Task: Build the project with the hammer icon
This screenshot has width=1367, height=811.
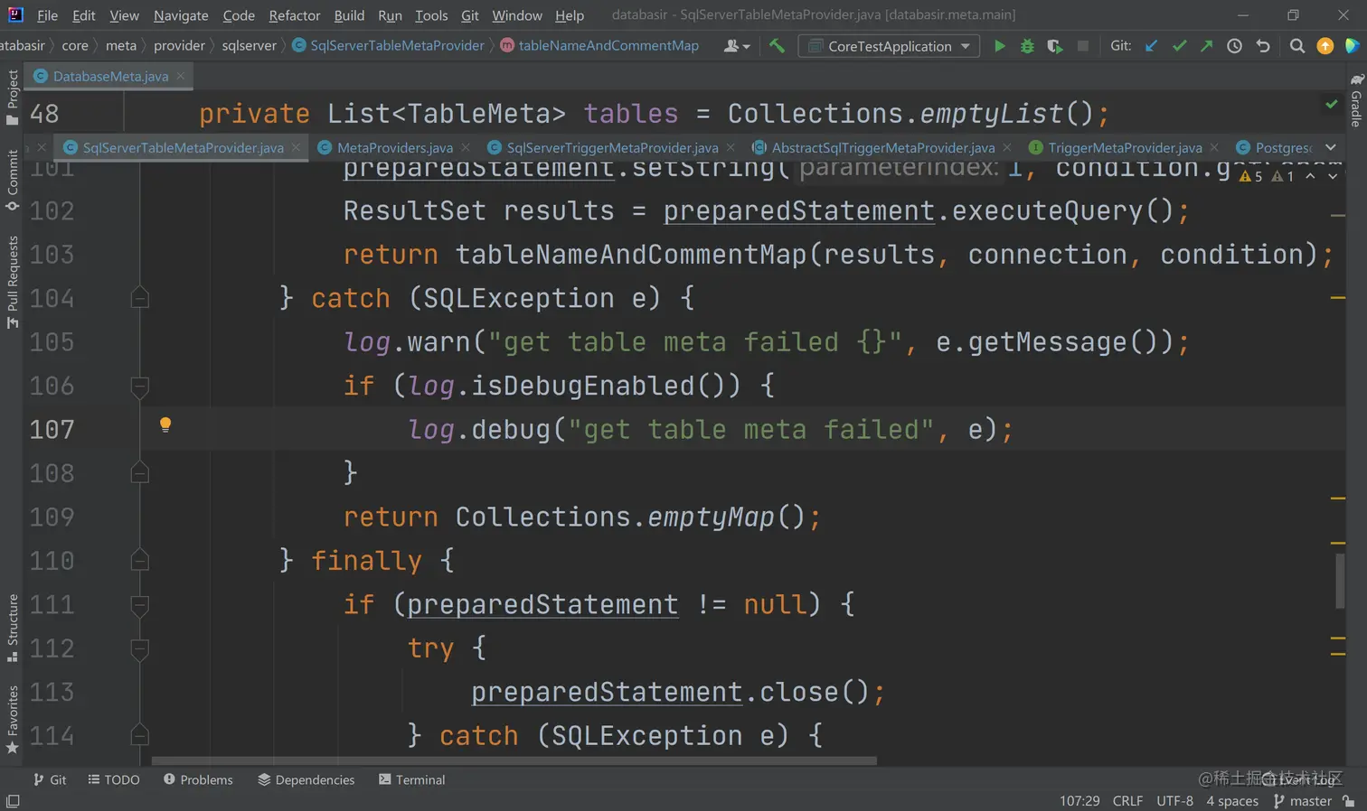Action: click(x=777, y=46)
